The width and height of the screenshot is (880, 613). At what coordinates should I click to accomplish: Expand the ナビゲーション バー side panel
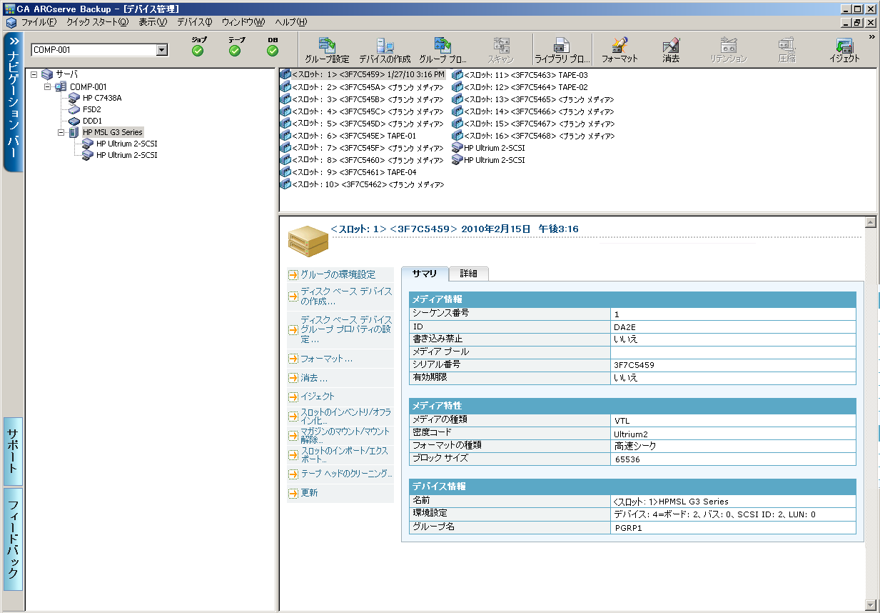[14, 41]
